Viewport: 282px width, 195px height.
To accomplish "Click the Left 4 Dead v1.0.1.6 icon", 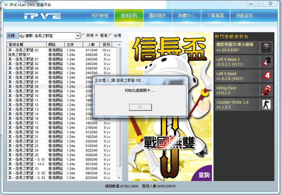I will [x=266, y=76].
